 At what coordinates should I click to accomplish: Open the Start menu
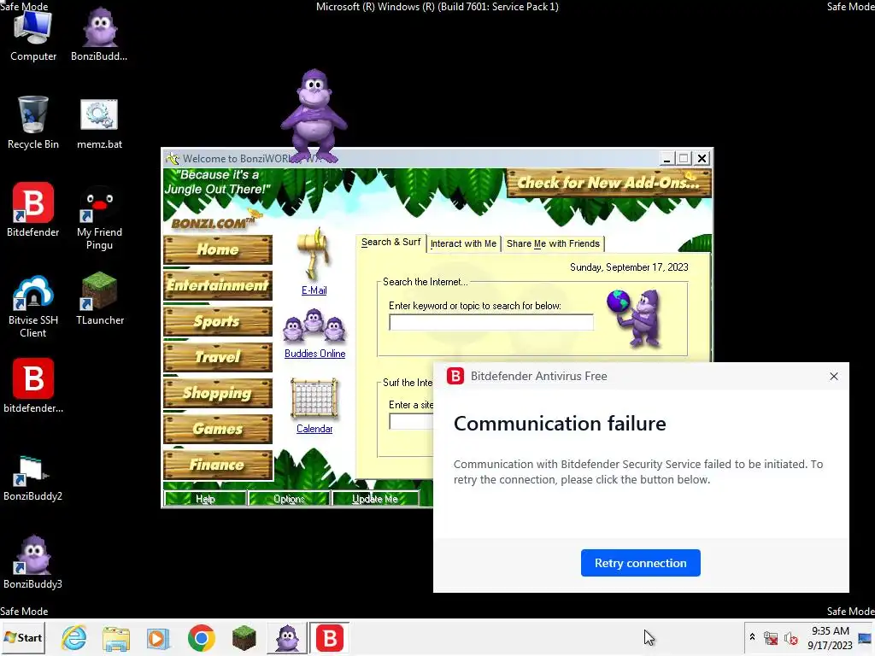tap(23, 637)
